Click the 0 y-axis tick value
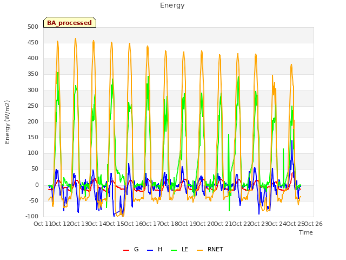This screenshot has height=260, width=346. [37, 185]
